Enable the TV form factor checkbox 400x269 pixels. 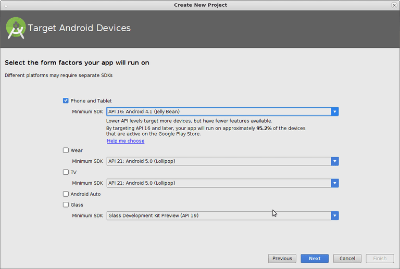coord(66,172)
